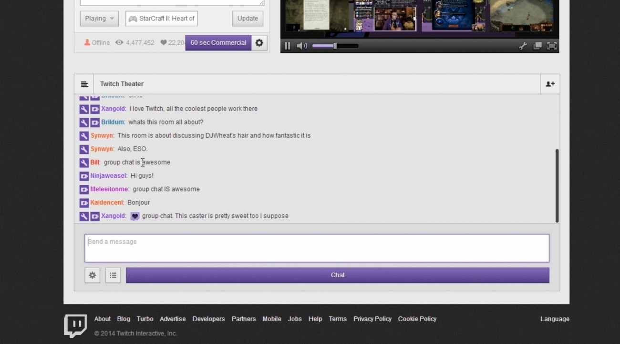The height and width of the screenshot is (344, 620).
Task: Pause the video player
Action: [288, 46]
